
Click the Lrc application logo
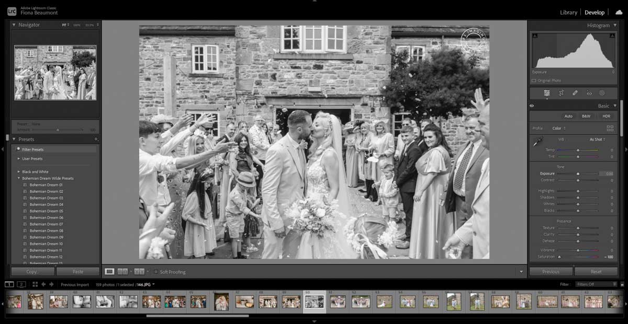click(12, 11)
